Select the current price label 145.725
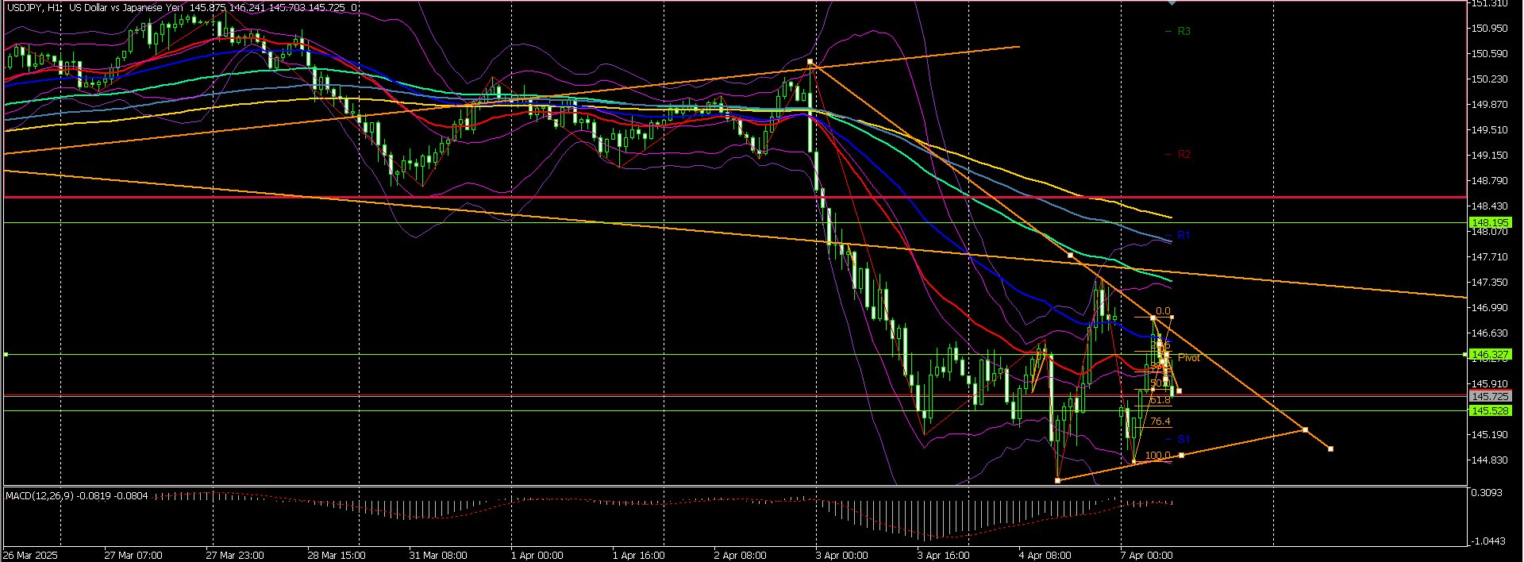This screenshot has width=1524, height=562. click(x=1489, y=396)
